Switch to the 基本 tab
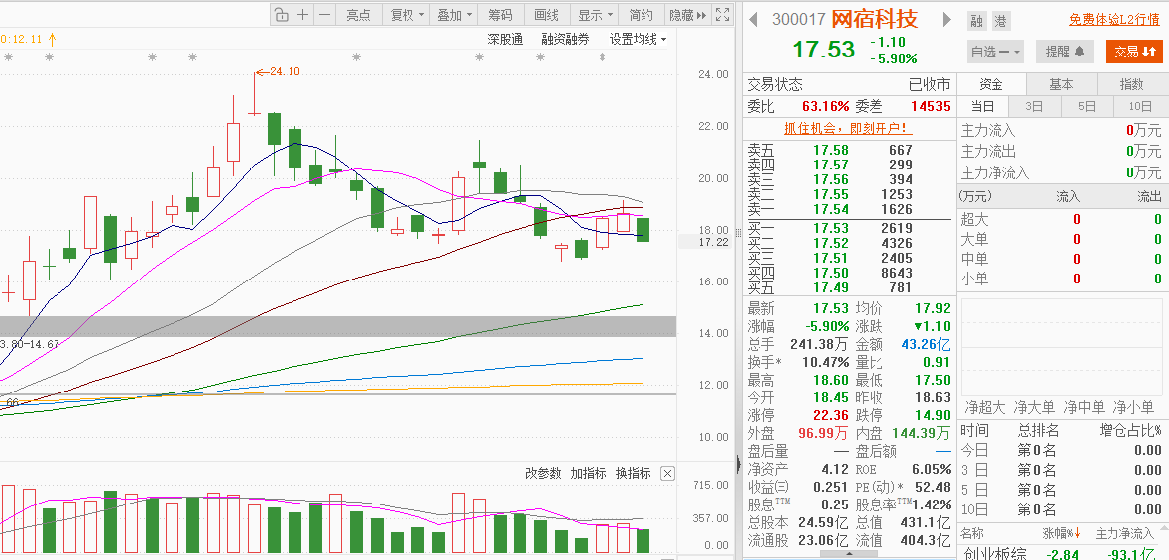This screenshot has height=560, width=1169. point(1061,85)
